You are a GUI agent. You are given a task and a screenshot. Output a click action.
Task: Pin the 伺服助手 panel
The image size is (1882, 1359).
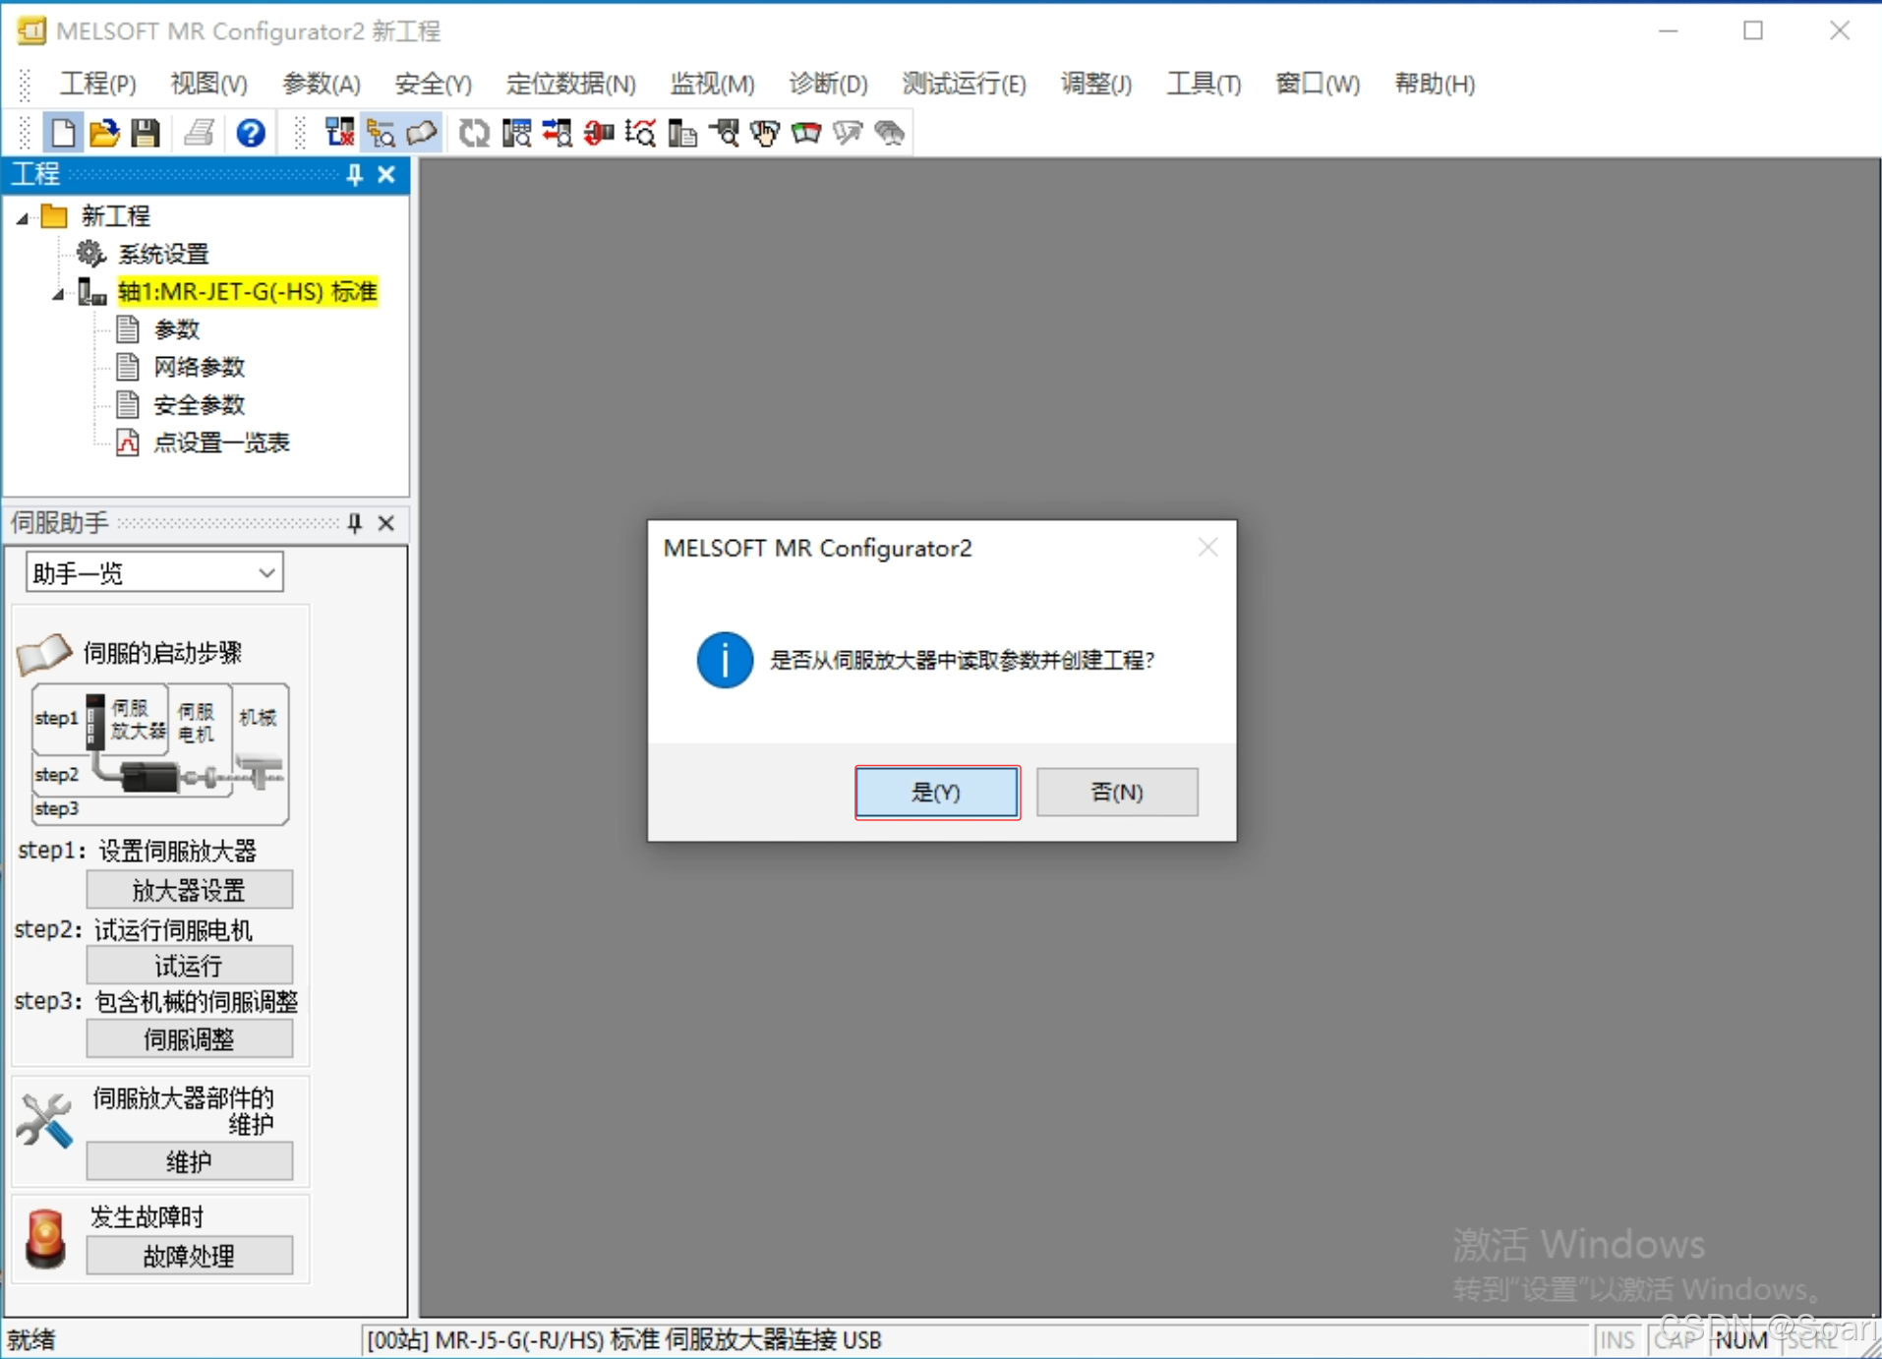(355, 523)
